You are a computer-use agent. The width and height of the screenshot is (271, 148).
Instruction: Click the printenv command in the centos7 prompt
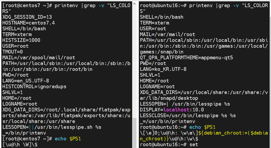click(x=66, y=6)
